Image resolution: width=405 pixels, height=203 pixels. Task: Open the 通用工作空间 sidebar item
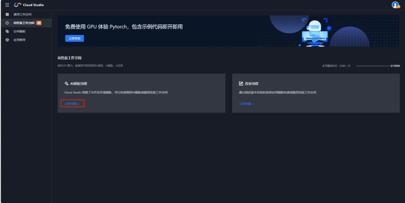26,15
